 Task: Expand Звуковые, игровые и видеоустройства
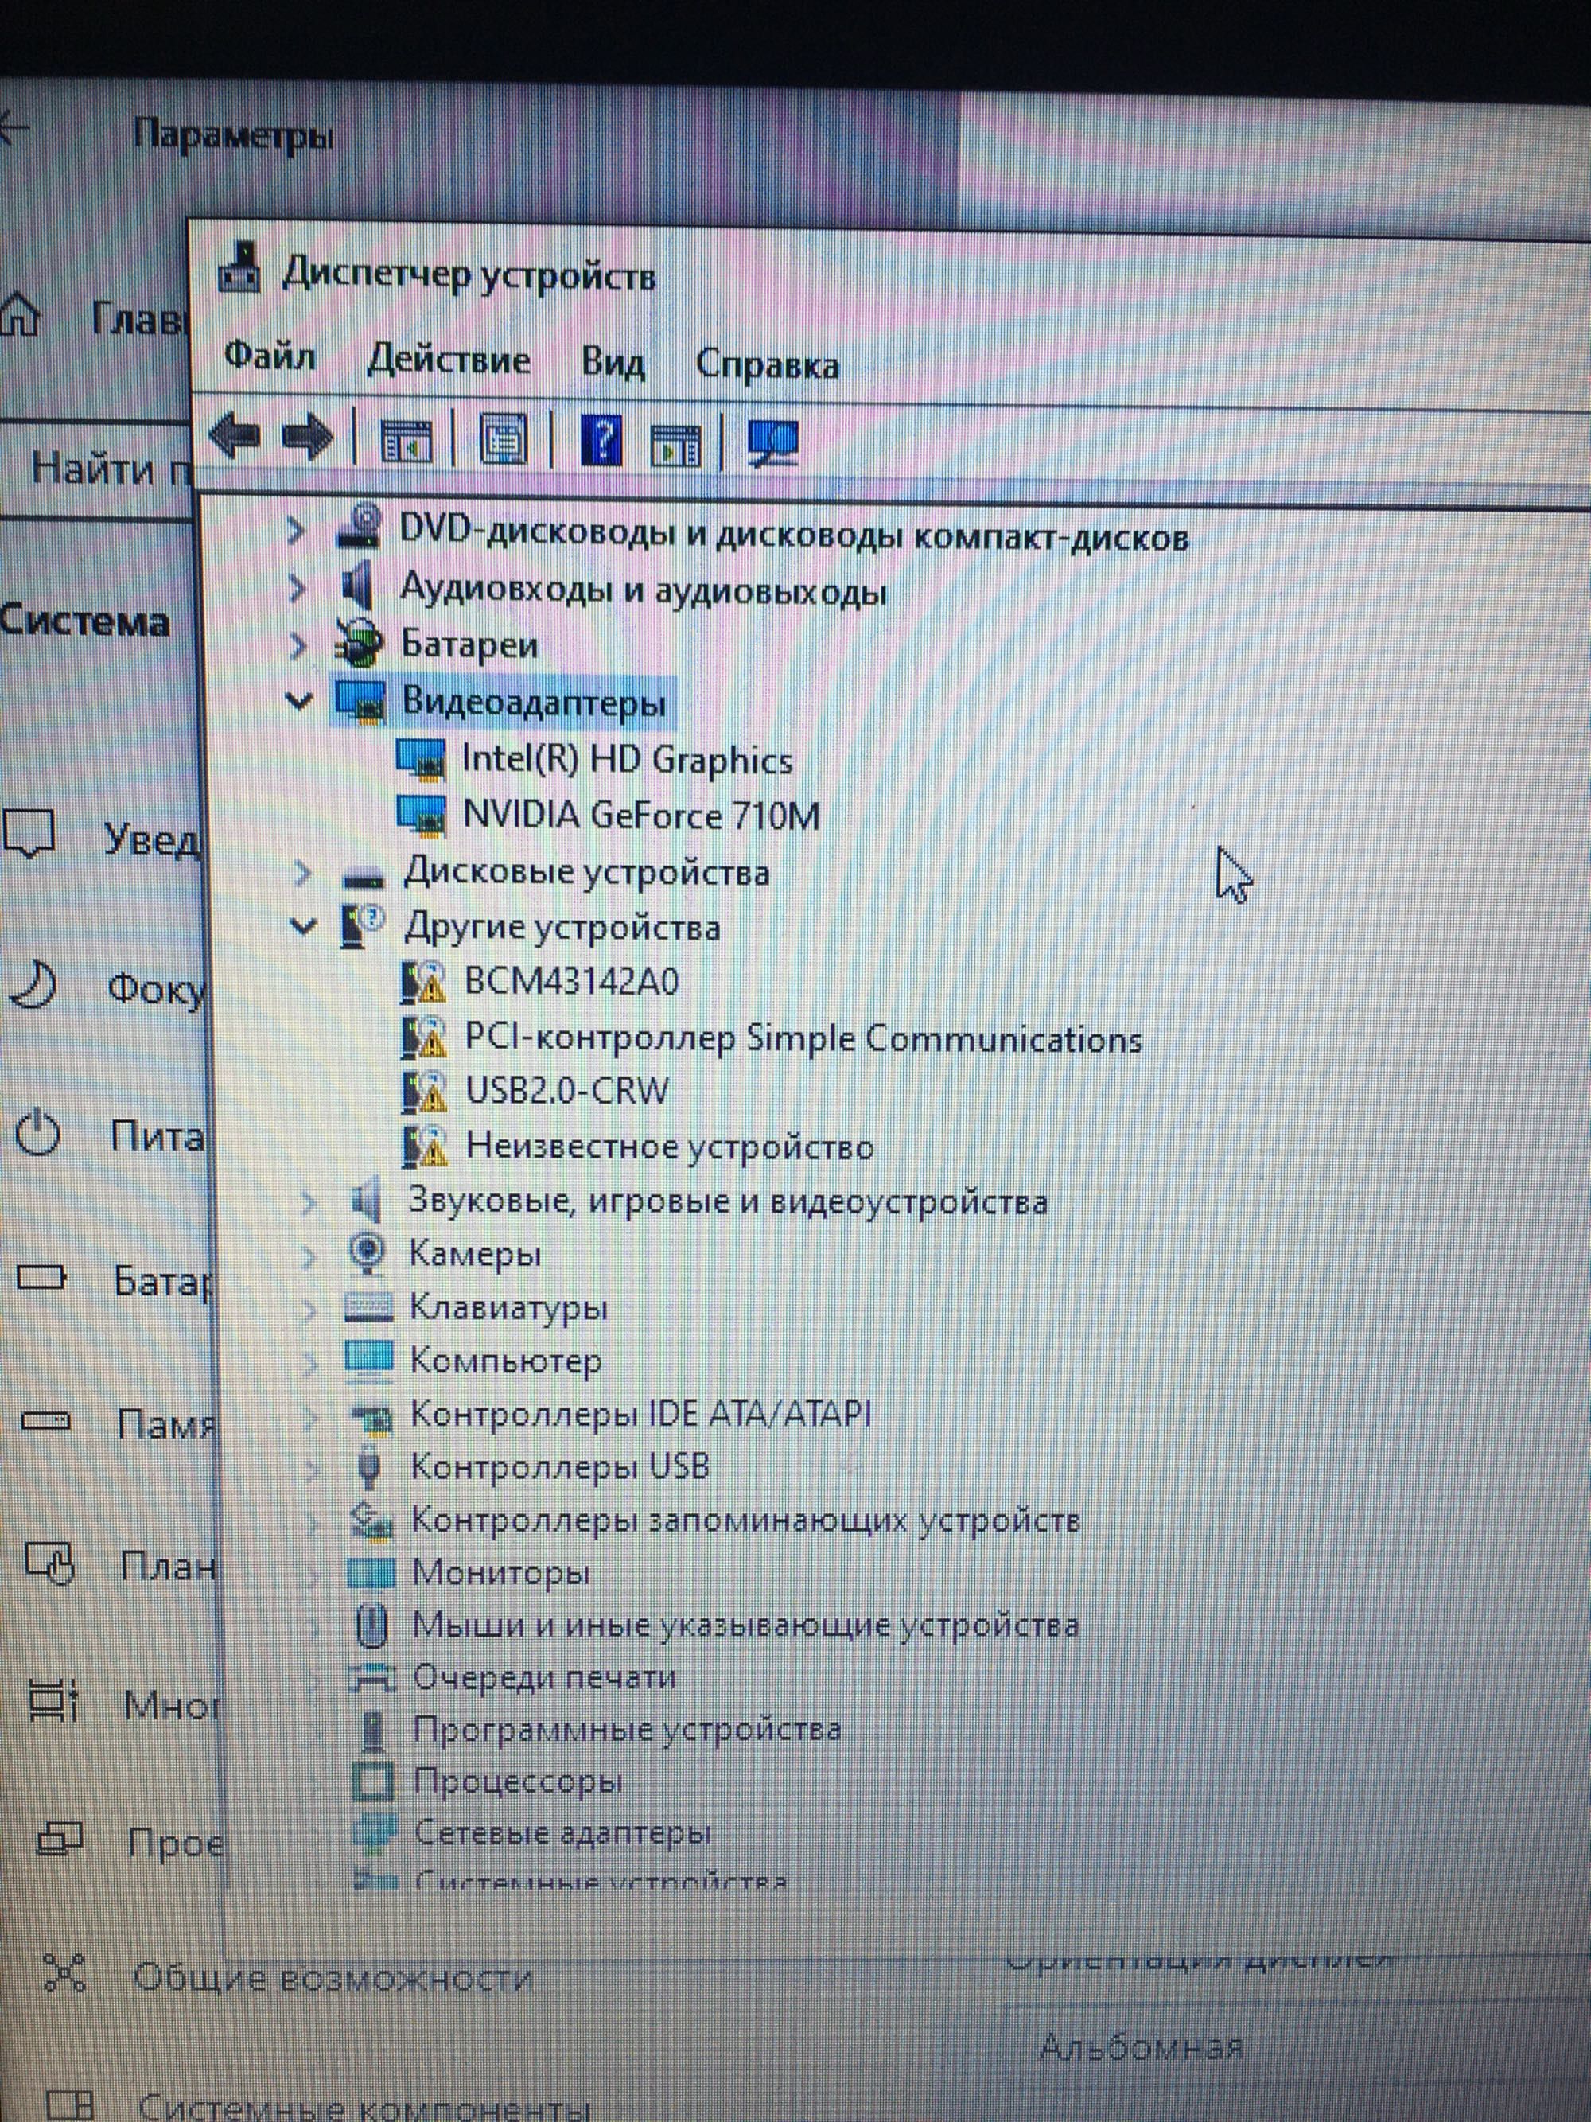pos(308,1201)
